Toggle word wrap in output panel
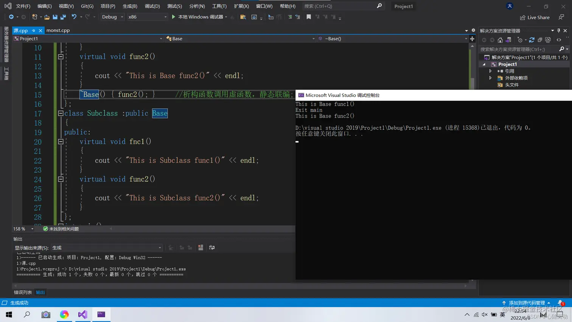The width and height of the screenshot is (572, 322). pos(212,247)
